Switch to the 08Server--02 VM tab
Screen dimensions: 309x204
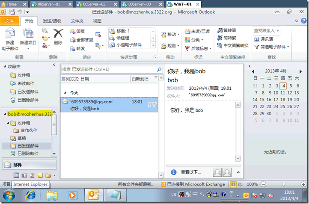(97, 4)
